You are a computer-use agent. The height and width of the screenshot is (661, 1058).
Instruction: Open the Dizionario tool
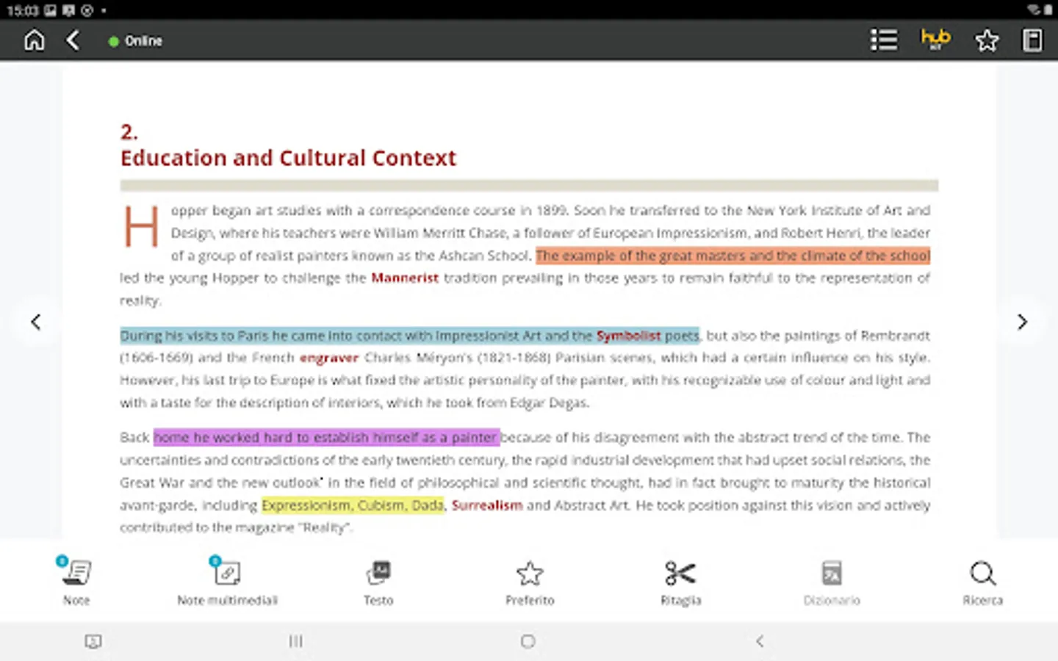832,583
